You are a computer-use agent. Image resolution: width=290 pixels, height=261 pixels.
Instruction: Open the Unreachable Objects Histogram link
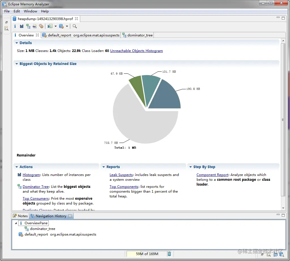pyautogui.click(x=137, y=51)
